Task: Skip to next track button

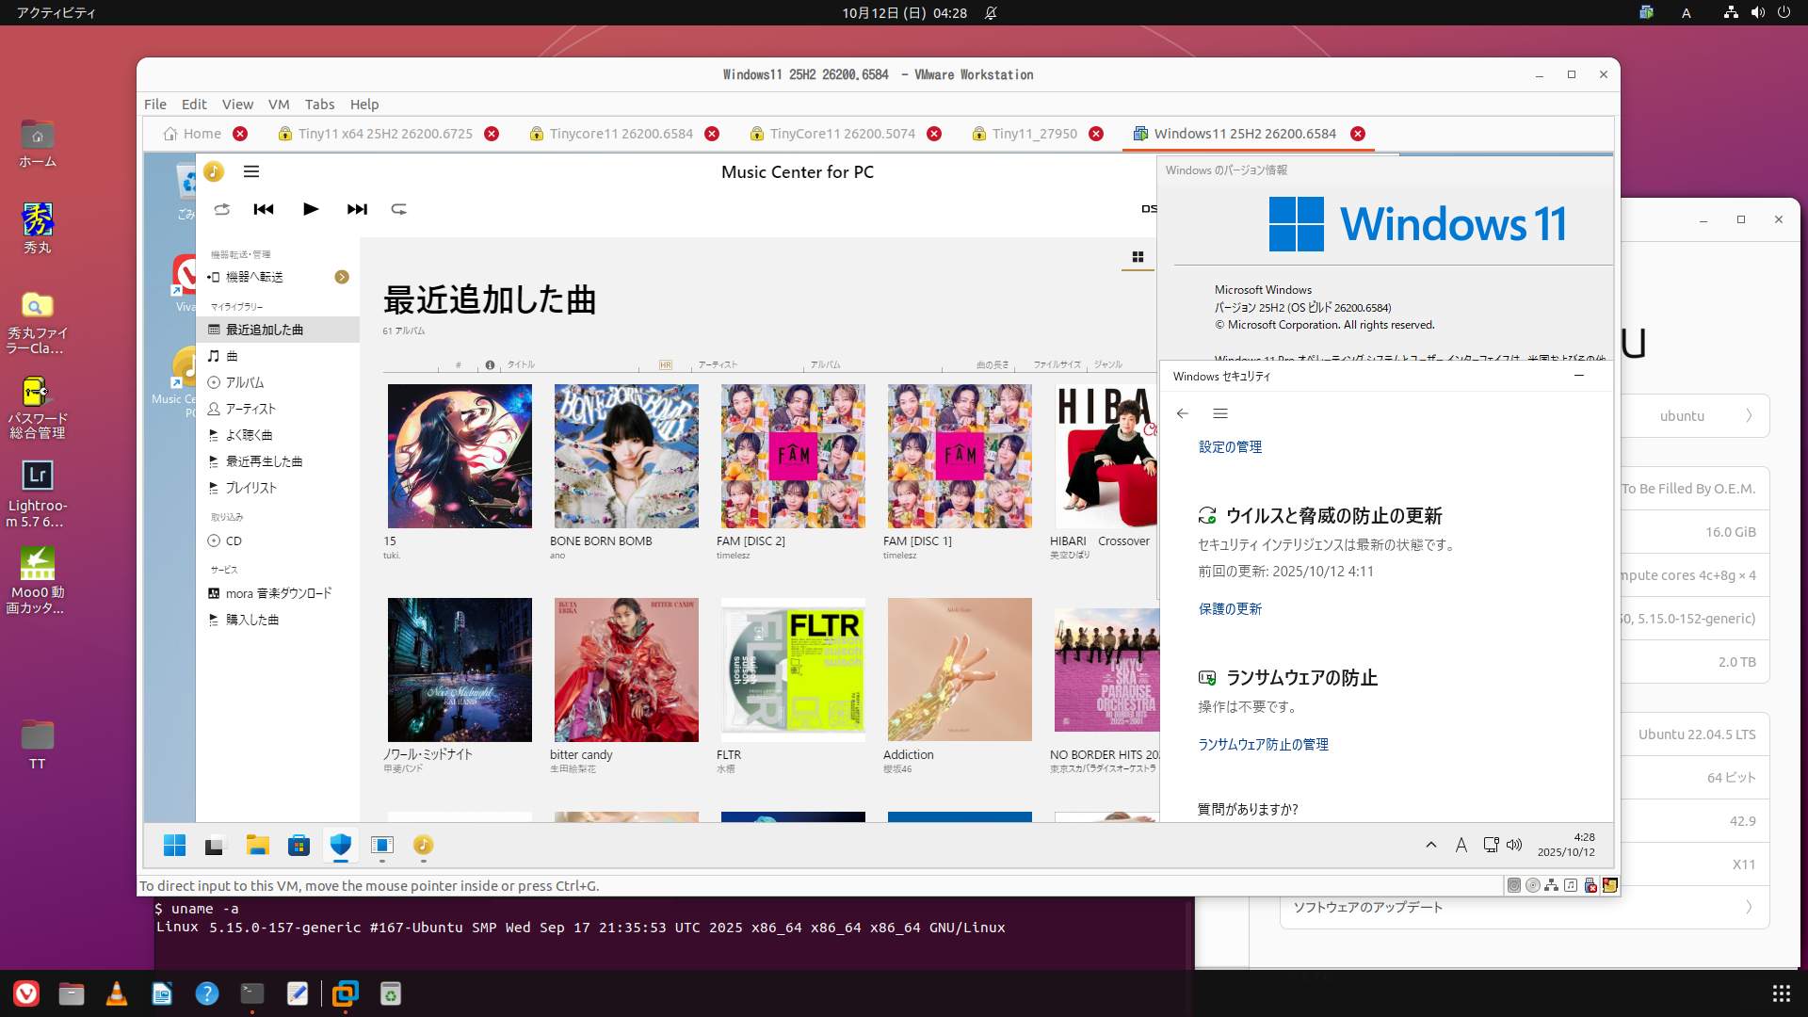Action: point(357,209)
